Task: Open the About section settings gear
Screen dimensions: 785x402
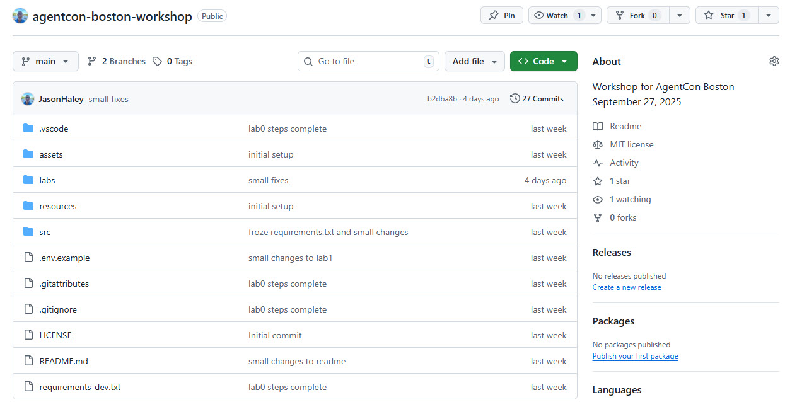Action: 774,60
